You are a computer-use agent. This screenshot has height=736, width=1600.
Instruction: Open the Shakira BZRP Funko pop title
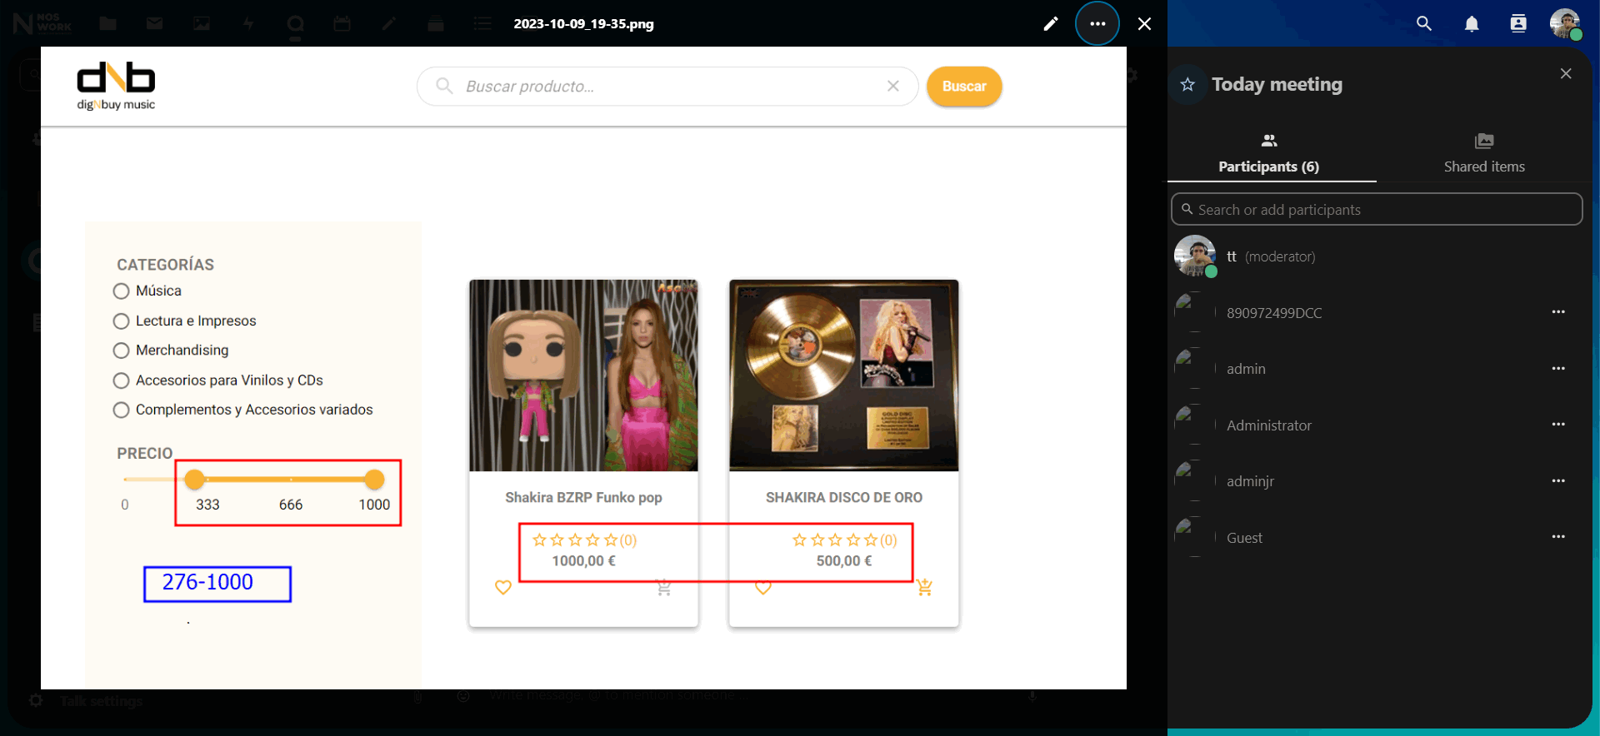pyautogui.click(x=583, y=497)
